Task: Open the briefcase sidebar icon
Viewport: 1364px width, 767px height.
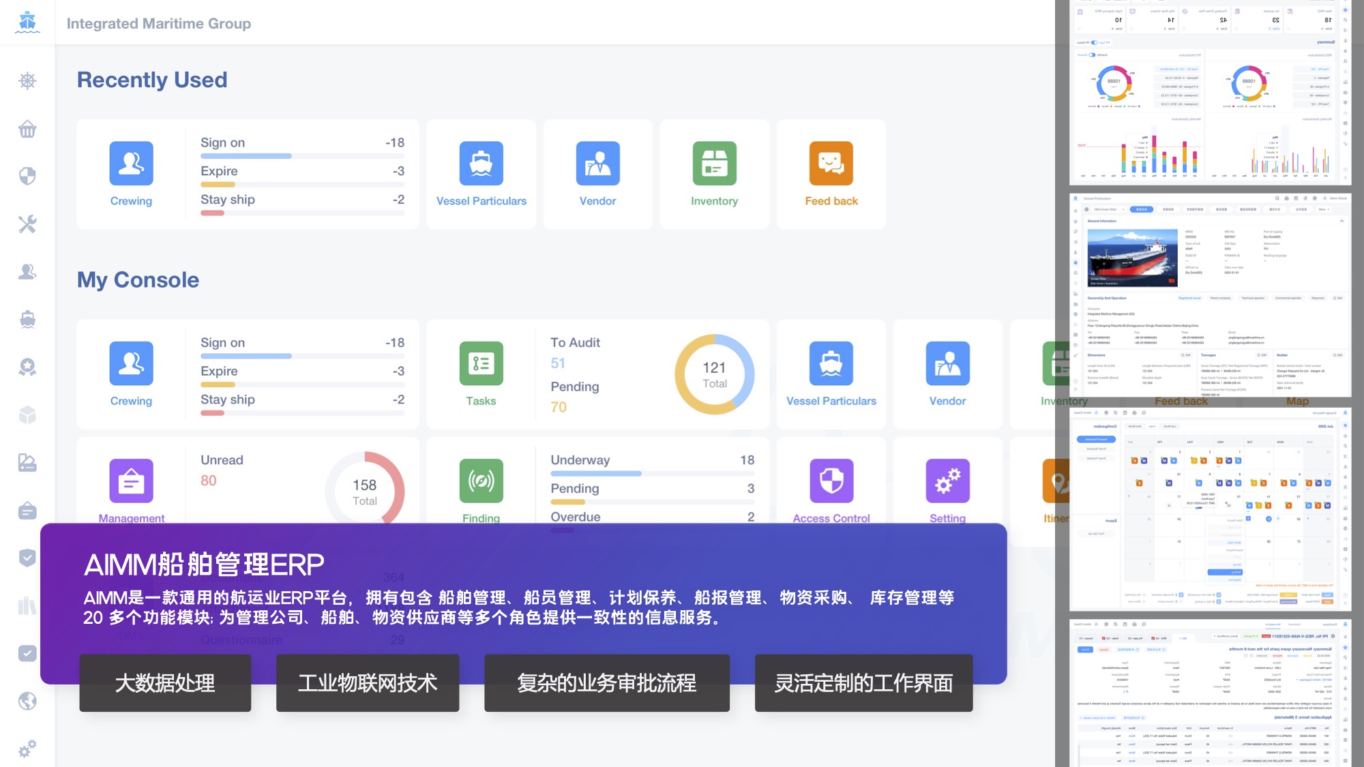Action: [27, 511]
